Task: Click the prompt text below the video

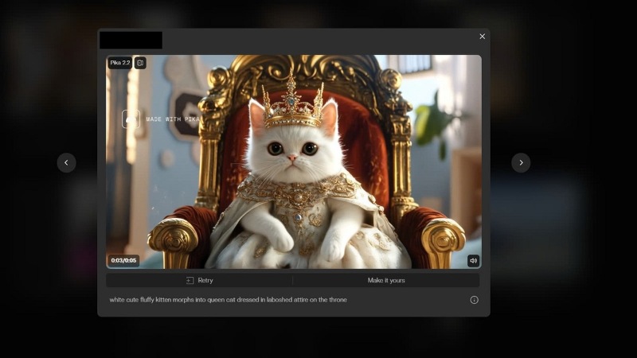Action: click(x=228, y=300)
